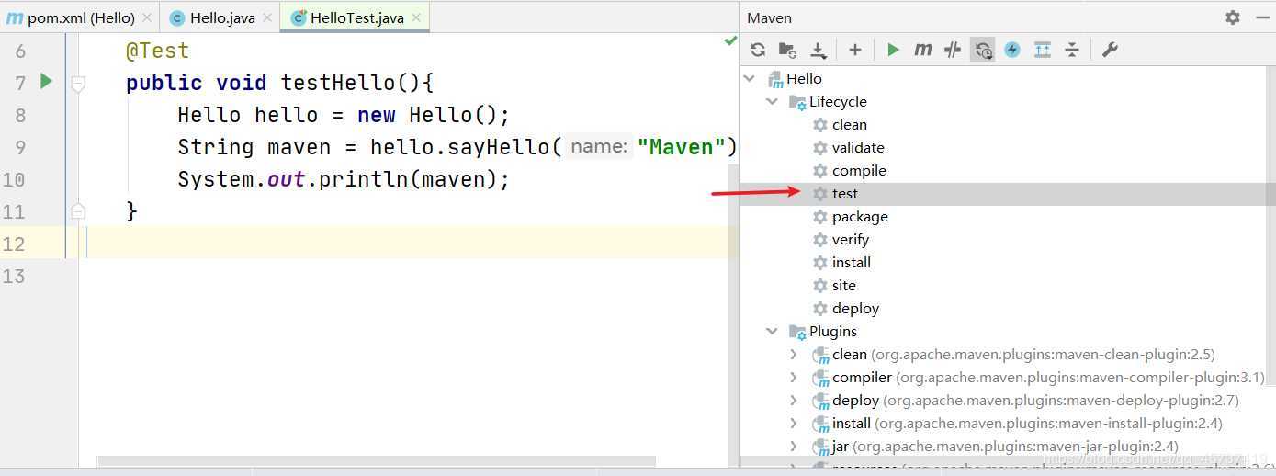
Task: Toggle 'Select Maven profiles' clock-refresh icon
Action: click(x=983, y=50)
